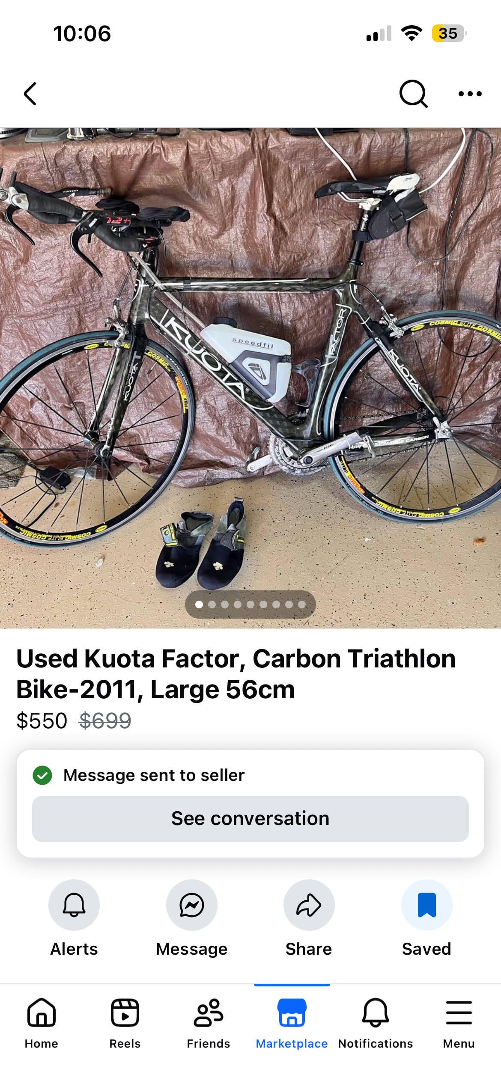Screen dimensions: 501x1084
Task: Tap the last photo carousel dot
Action: (x=302, y=605)
